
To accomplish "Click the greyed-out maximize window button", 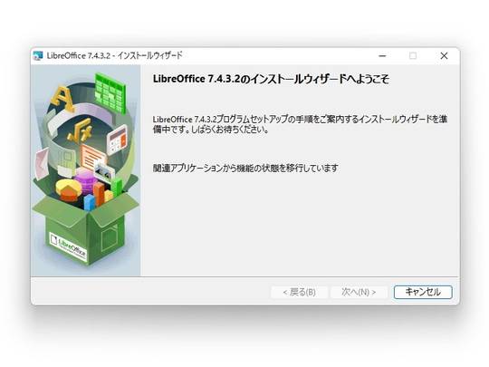I will click(413, 56).
